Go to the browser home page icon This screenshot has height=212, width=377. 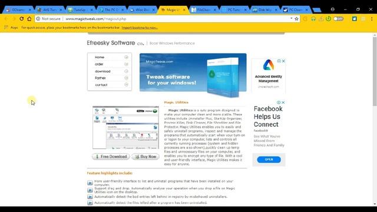coord(29,19)
